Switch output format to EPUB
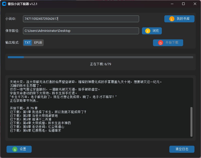The width and height of the screenshot is (201, 158). click(x=38, y=43)
